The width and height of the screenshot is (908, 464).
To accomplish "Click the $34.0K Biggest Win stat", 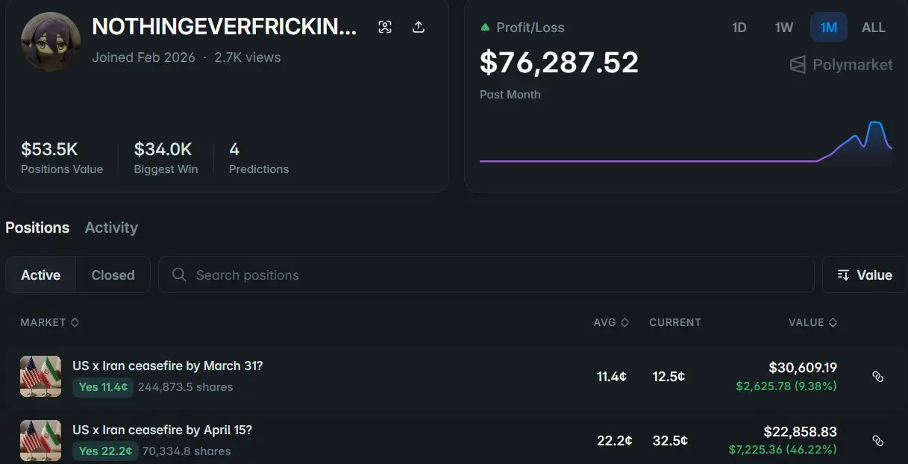I will pyautogui.click(x=166, y=158).
